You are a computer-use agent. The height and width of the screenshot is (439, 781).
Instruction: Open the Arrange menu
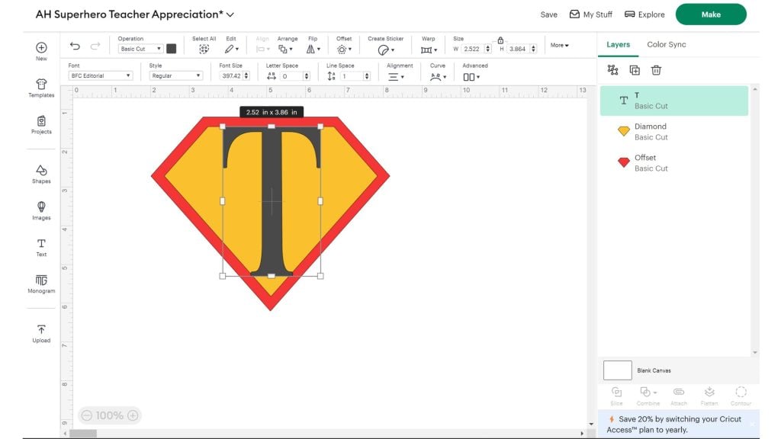click(x=285, y=49)
